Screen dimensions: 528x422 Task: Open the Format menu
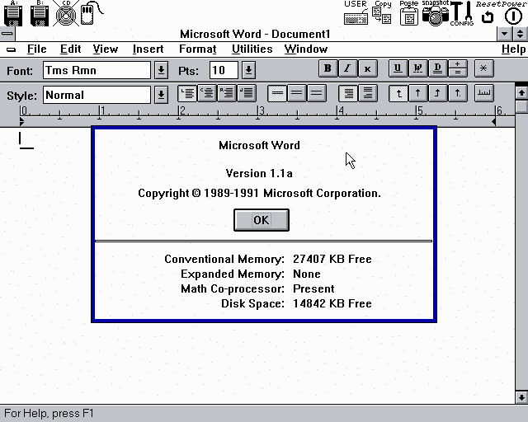point(198,49)
